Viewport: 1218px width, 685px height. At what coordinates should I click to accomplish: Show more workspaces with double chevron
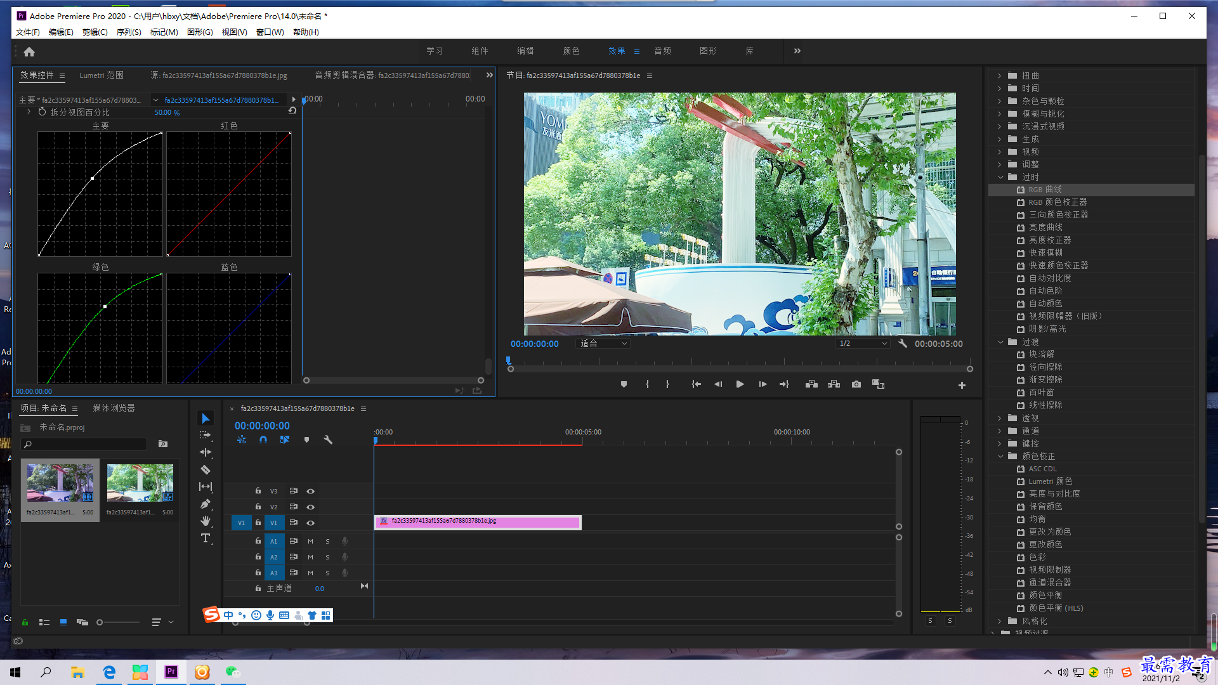coord(797,51)
